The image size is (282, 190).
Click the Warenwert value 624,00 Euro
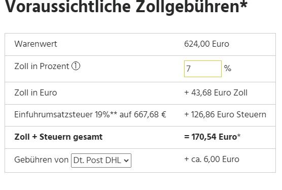pos(206,44)
